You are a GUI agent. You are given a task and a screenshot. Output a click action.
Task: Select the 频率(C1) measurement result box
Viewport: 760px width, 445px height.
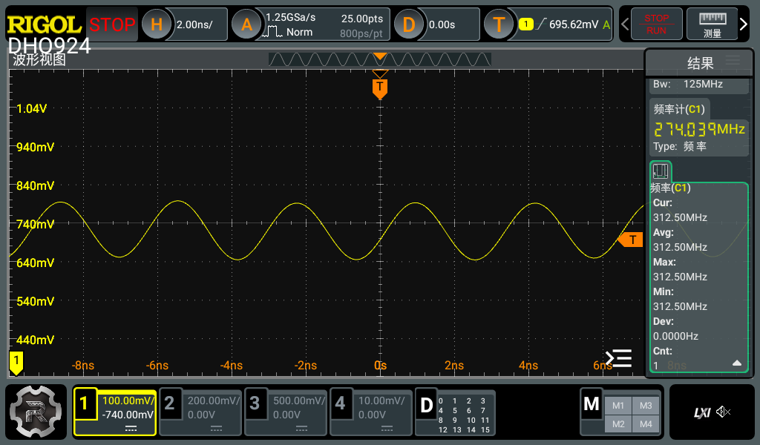[x=699, y=277]
